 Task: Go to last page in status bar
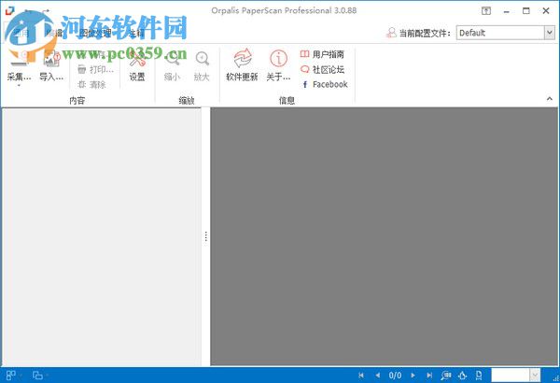coord(429,376)
